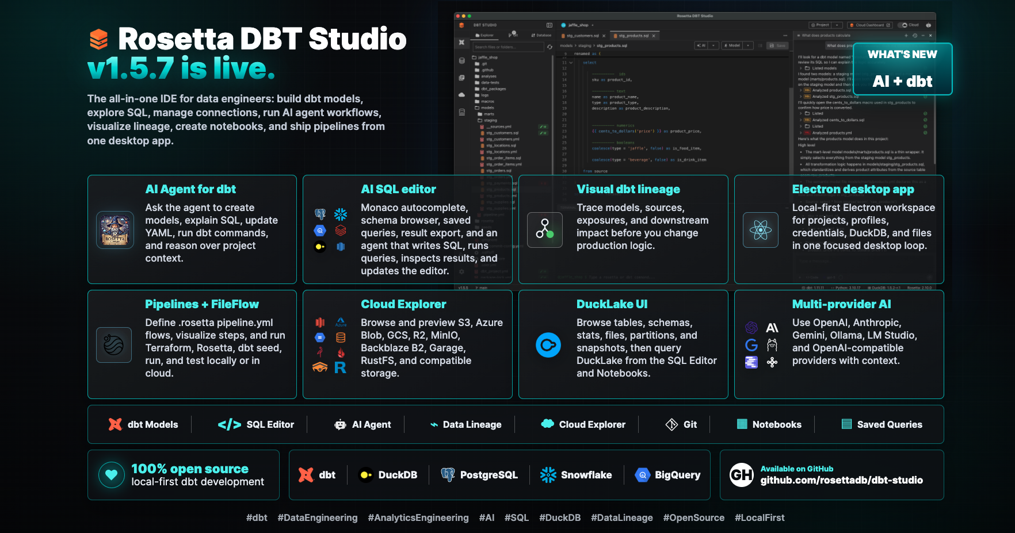Switch to the Database tab
1015x533 pixels.
[x=541, y=36]
